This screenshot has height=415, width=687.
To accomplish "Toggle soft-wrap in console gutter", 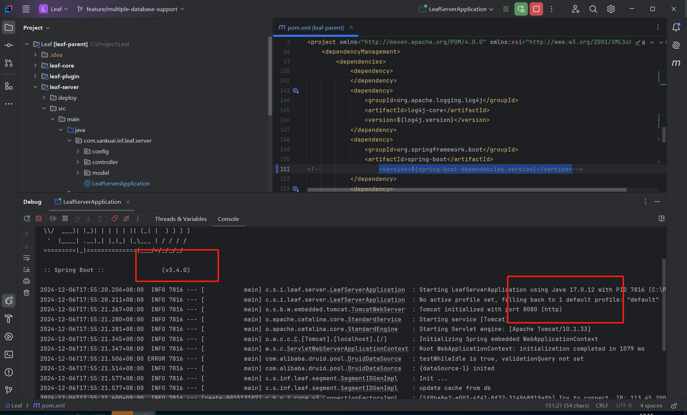I will (x=26, y=258).
